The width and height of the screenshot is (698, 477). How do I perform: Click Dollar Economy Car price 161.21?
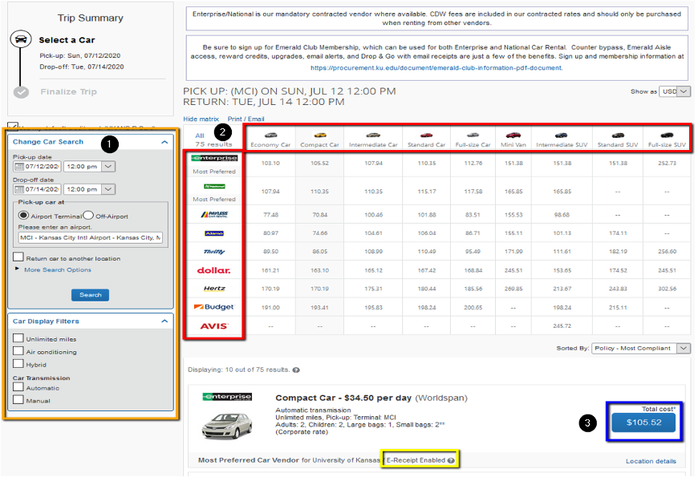[270, 270]
